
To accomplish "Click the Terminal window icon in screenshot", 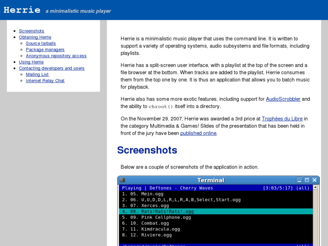I will [x=122, y=180].
